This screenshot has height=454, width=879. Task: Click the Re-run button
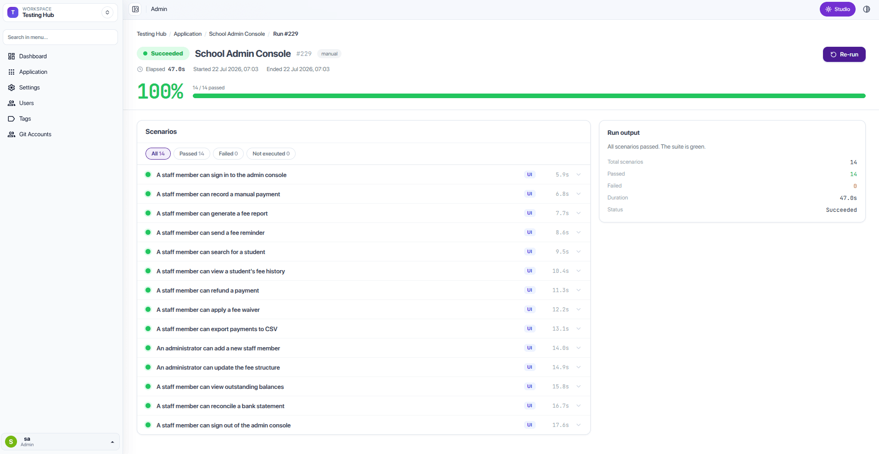[x=844, y=55]
